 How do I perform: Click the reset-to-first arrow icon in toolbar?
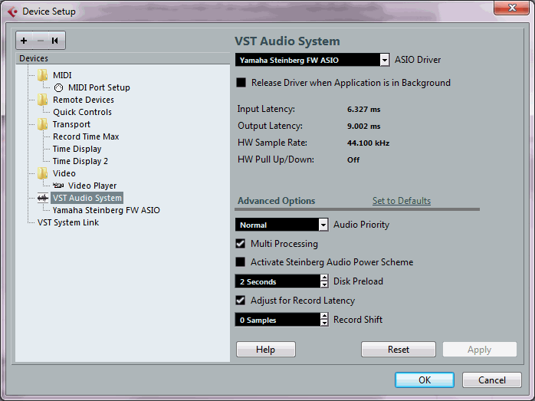pyautogui.click(x=54, y=40)
